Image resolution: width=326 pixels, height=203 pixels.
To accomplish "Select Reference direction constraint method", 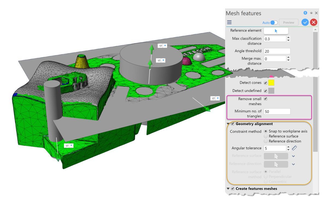I will pyautogui.click(x=266, y=141).
